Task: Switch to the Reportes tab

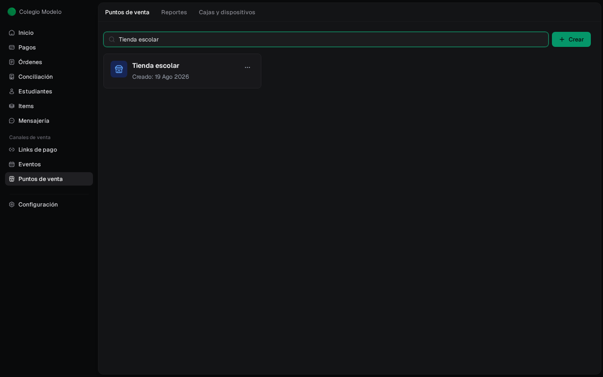Action: (x=174, y=12)
